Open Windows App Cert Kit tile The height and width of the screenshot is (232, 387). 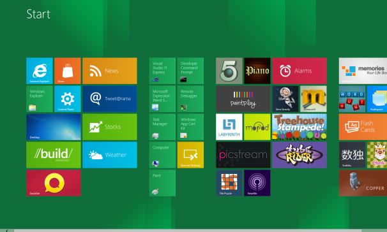190,127
